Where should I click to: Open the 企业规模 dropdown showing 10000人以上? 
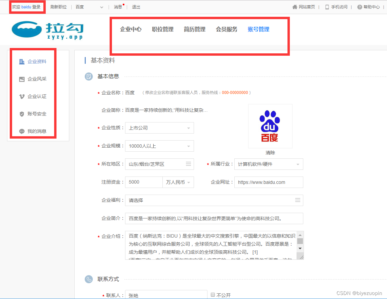[x=159, y=146]
